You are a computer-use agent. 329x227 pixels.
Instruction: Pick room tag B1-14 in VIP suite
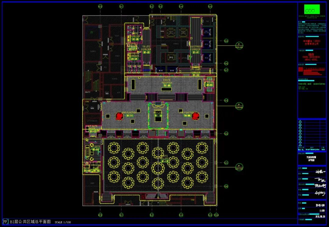96,150
